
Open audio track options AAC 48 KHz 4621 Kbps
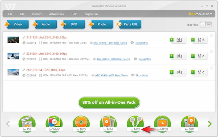pyautogui.click(x=112, y=75)
